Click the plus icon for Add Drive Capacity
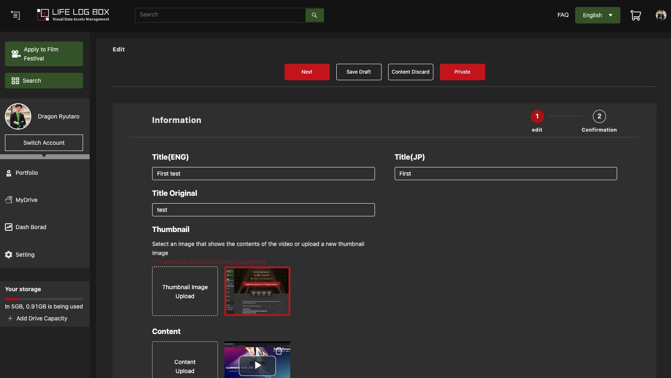Viewport: 671px width, 378px height. [x=10, y=318]
